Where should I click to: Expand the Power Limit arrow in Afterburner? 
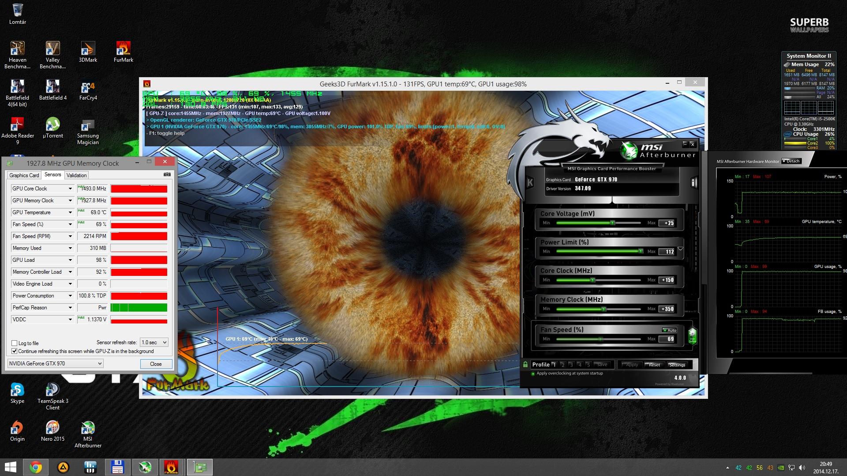coord(680,249)
